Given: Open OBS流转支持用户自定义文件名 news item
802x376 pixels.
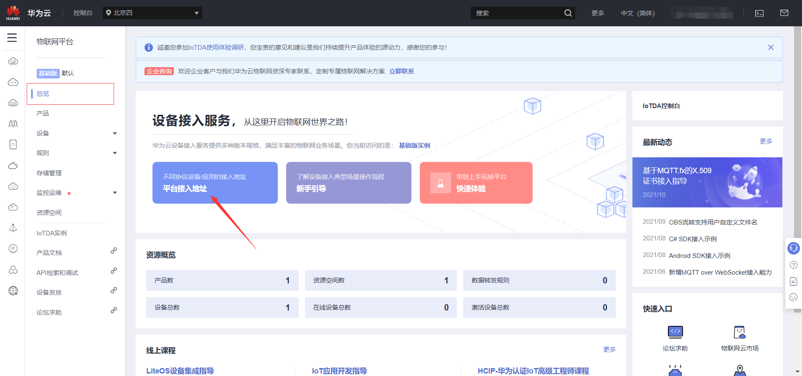Looking at the screenshot, I should point(713,222).
